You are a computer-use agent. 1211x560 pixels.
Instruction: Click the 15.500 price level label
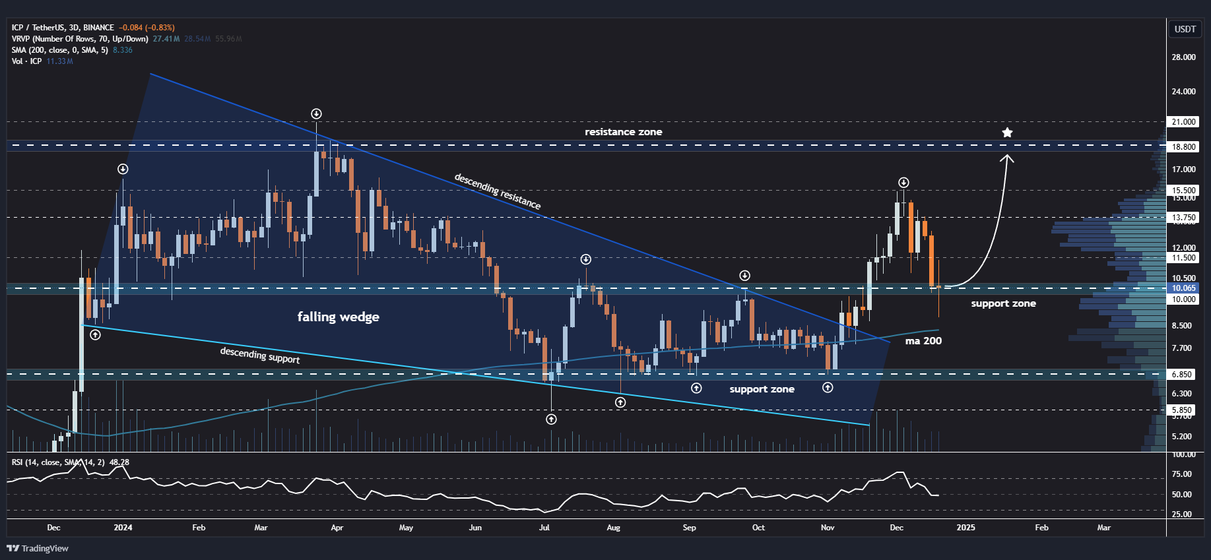[1183, 191]
